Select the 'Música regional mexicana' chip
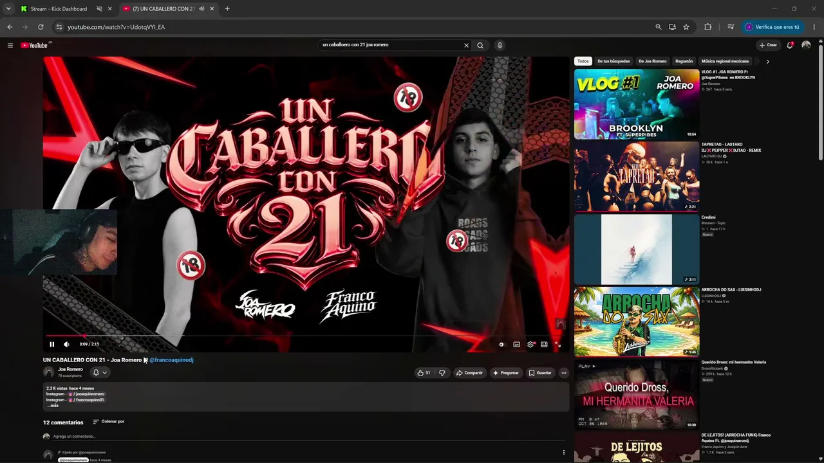824x463 pixels. [x=725, y=61]
